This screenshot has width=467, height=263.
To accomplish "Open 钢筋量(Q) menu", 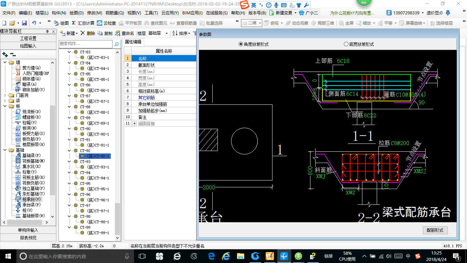I will (115, 13).
